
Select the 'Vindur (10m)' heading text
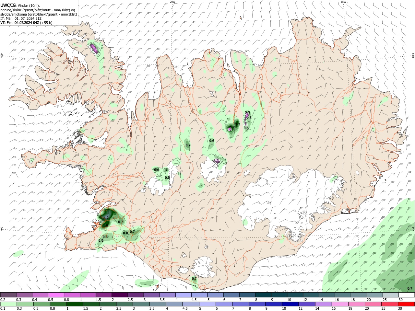[x=29, y=6]
